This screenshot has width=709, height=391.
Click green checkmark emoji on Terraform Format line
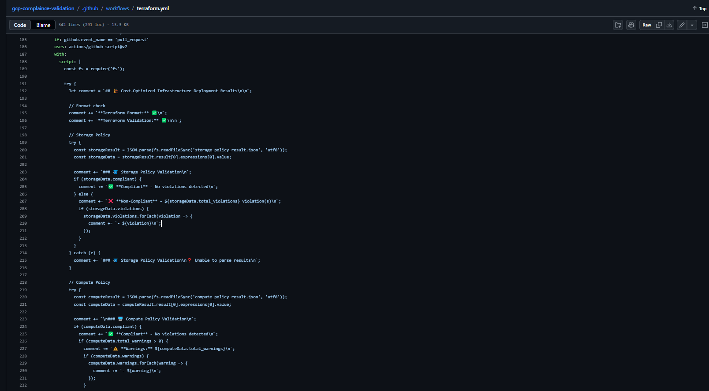tap(154, 113)
